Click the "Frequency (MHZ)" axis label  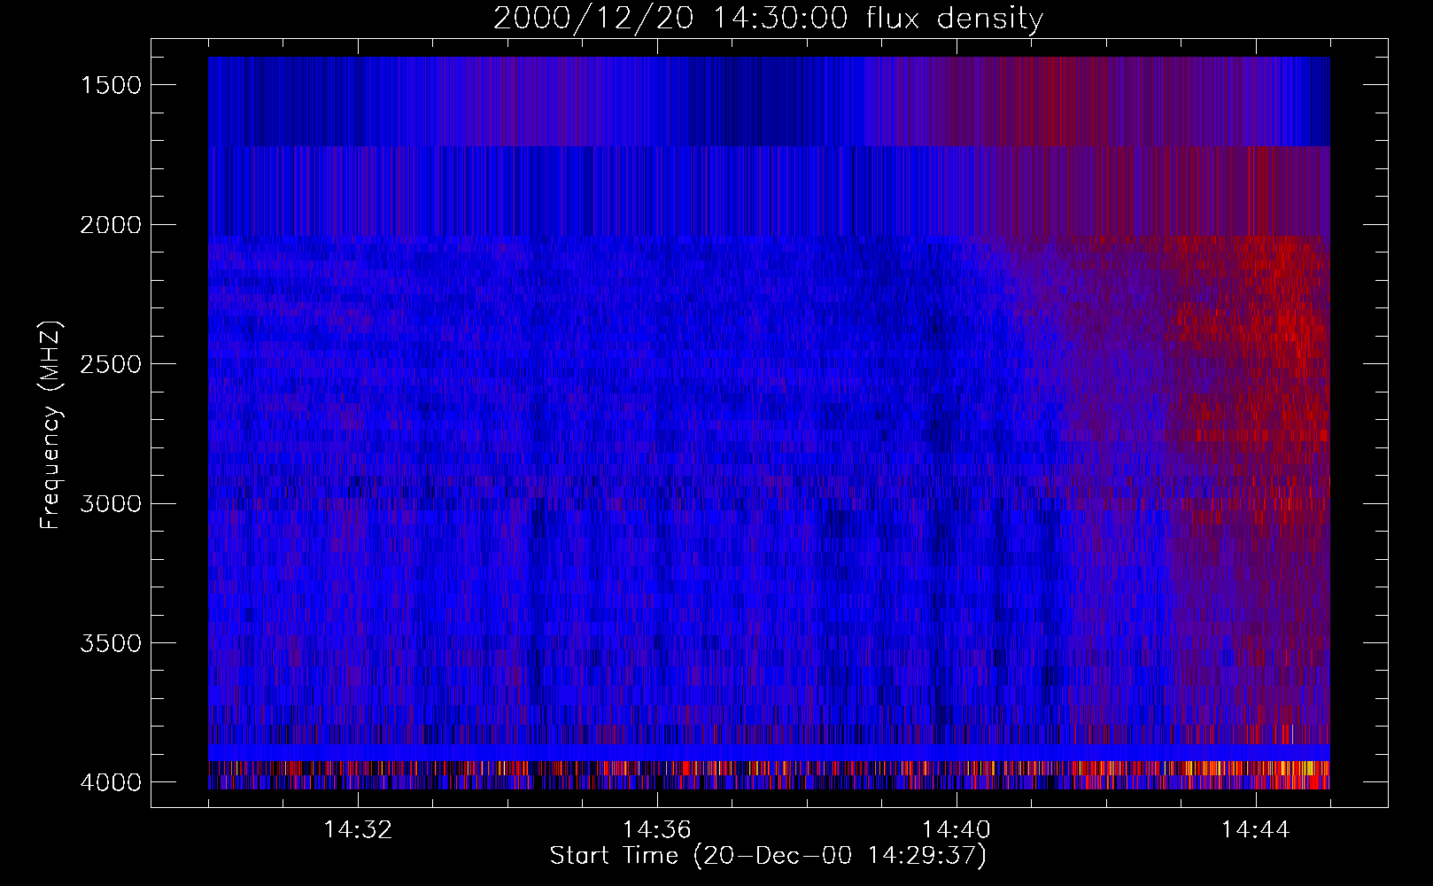pos(50,425)
